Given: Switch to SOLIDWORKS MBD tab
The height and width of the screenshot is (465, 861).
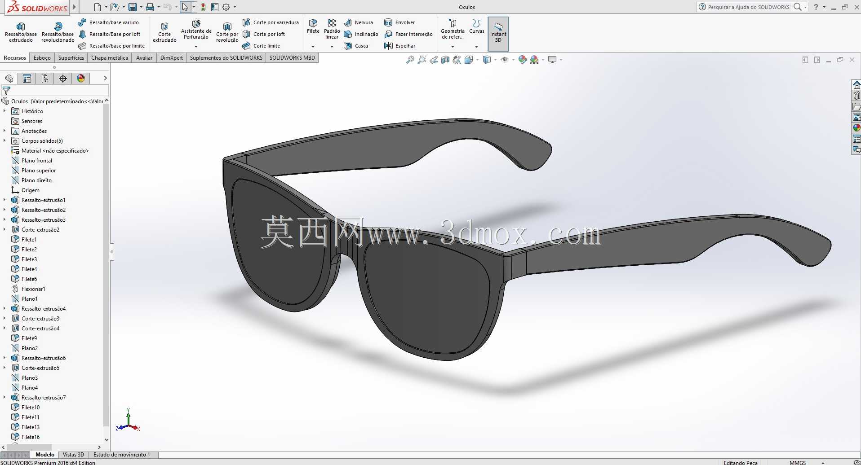Looking at the screenshot, I should tap(292, 58).
